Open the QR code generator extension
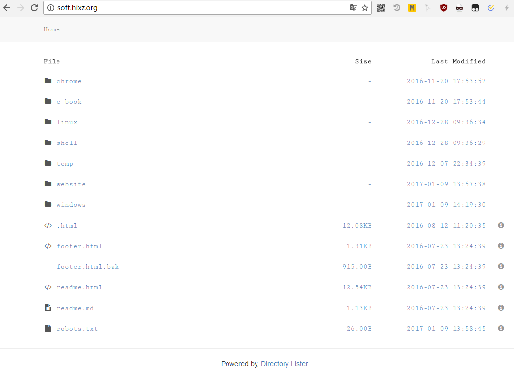 pyautogui.click(x=380, y=8)
